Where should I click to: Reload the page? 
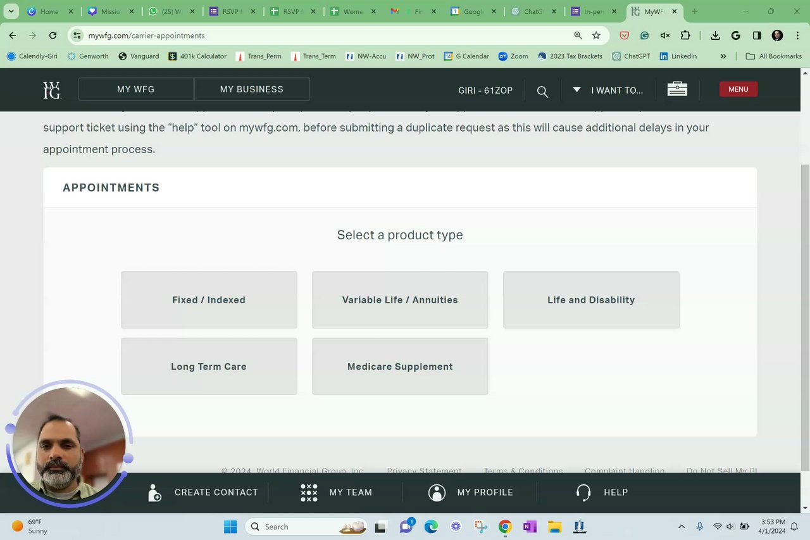point(53,35)
